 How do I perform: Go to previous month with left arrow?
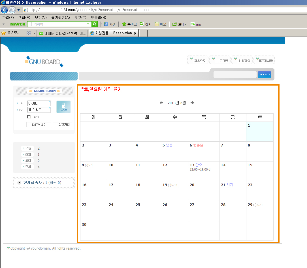161,103
